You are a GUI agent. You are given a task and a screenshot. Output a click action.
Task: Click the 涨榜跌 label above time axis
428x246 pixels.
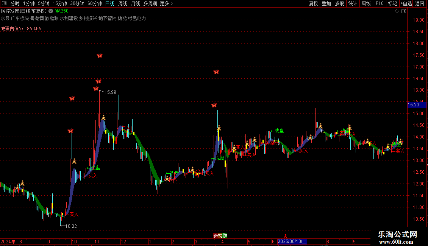(220, 235)
